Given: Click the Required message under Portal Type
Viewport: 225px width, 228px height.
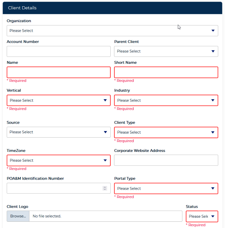Looking at the screenshot, I should [x=124, y=197].
